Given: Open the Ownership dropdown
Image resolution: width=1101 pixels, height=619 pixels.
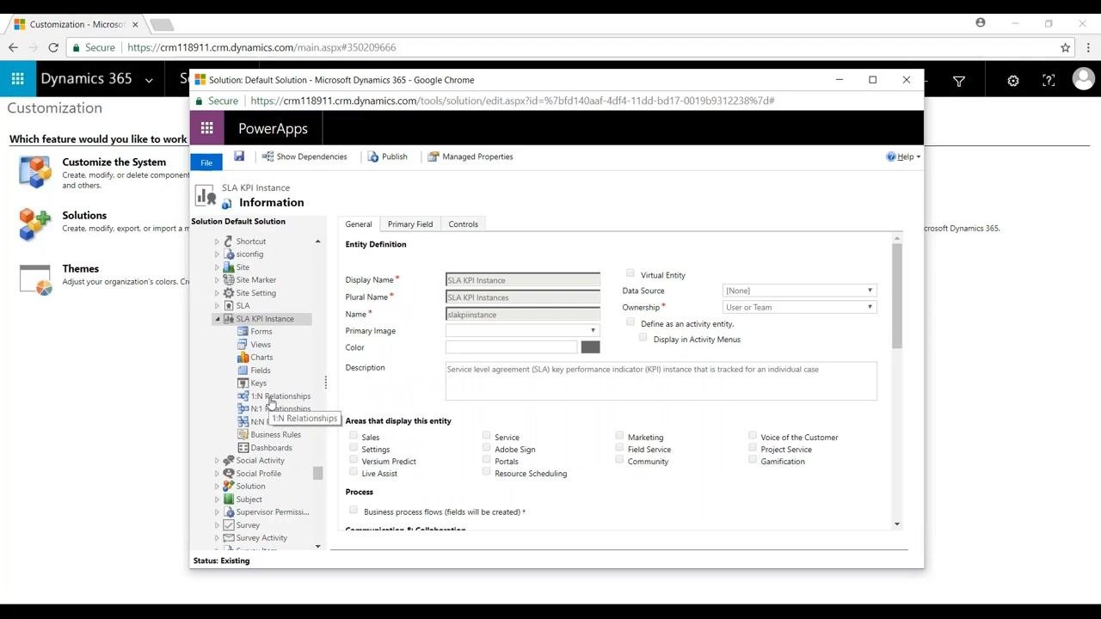Looking at the screenshot, I should [799, 307].
